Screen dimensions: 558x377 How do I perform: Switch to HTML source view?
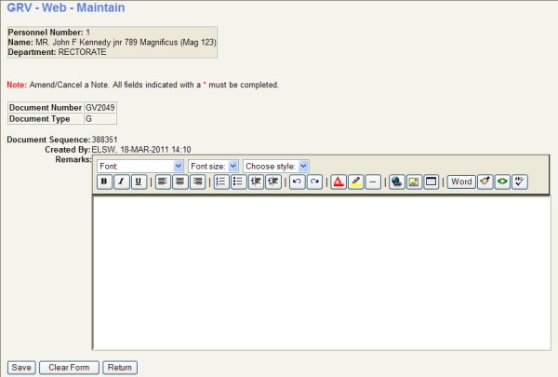502,182
